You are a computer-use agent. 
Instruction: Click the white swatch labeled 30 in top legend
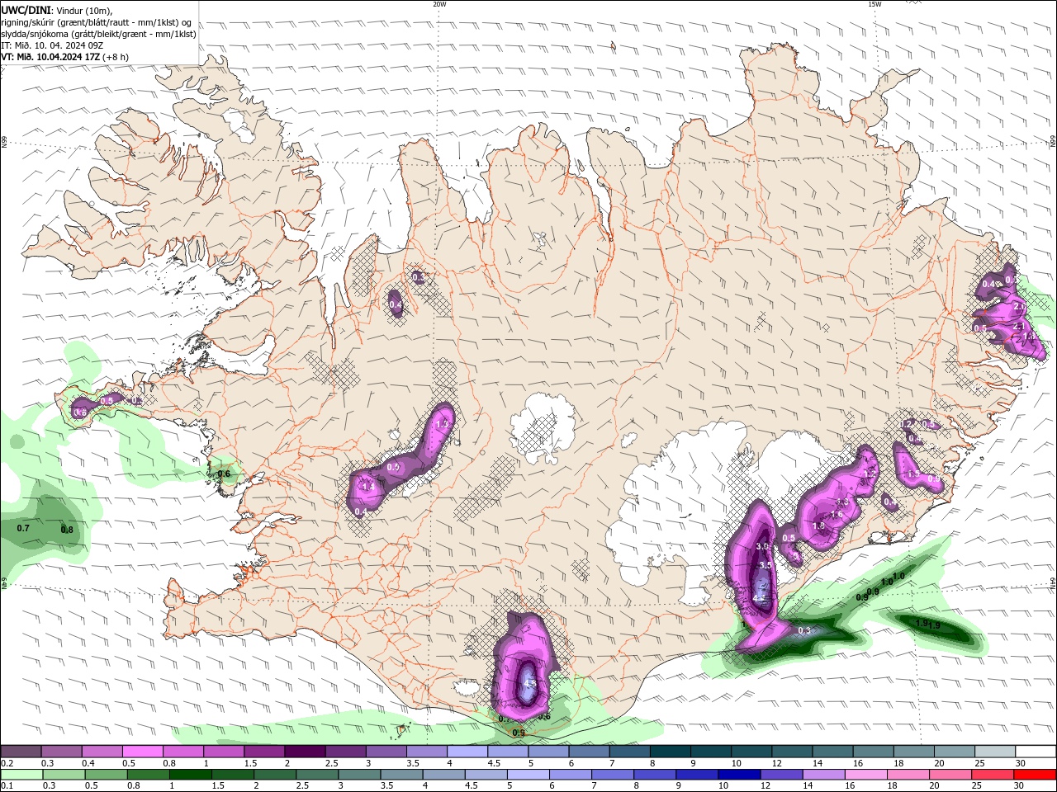click(1036, 752)
